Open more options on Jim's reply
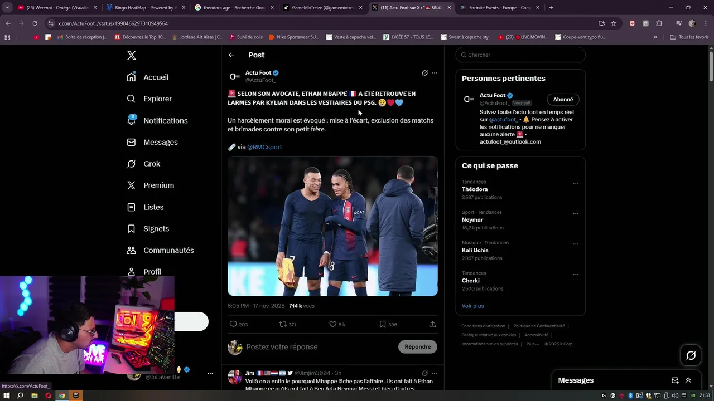The height and width of the screenshot is (401, 714). pos(435,373)
